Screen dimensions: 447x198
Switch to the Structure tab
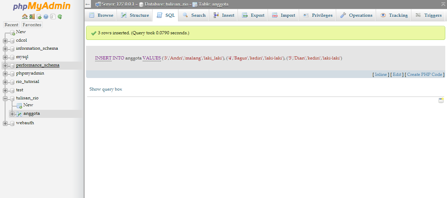click(x=135, y=15)
